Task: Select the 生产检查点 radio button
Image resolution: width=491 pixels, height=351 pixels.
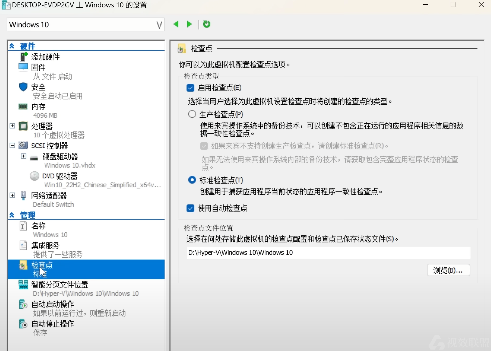Action: 192,114
